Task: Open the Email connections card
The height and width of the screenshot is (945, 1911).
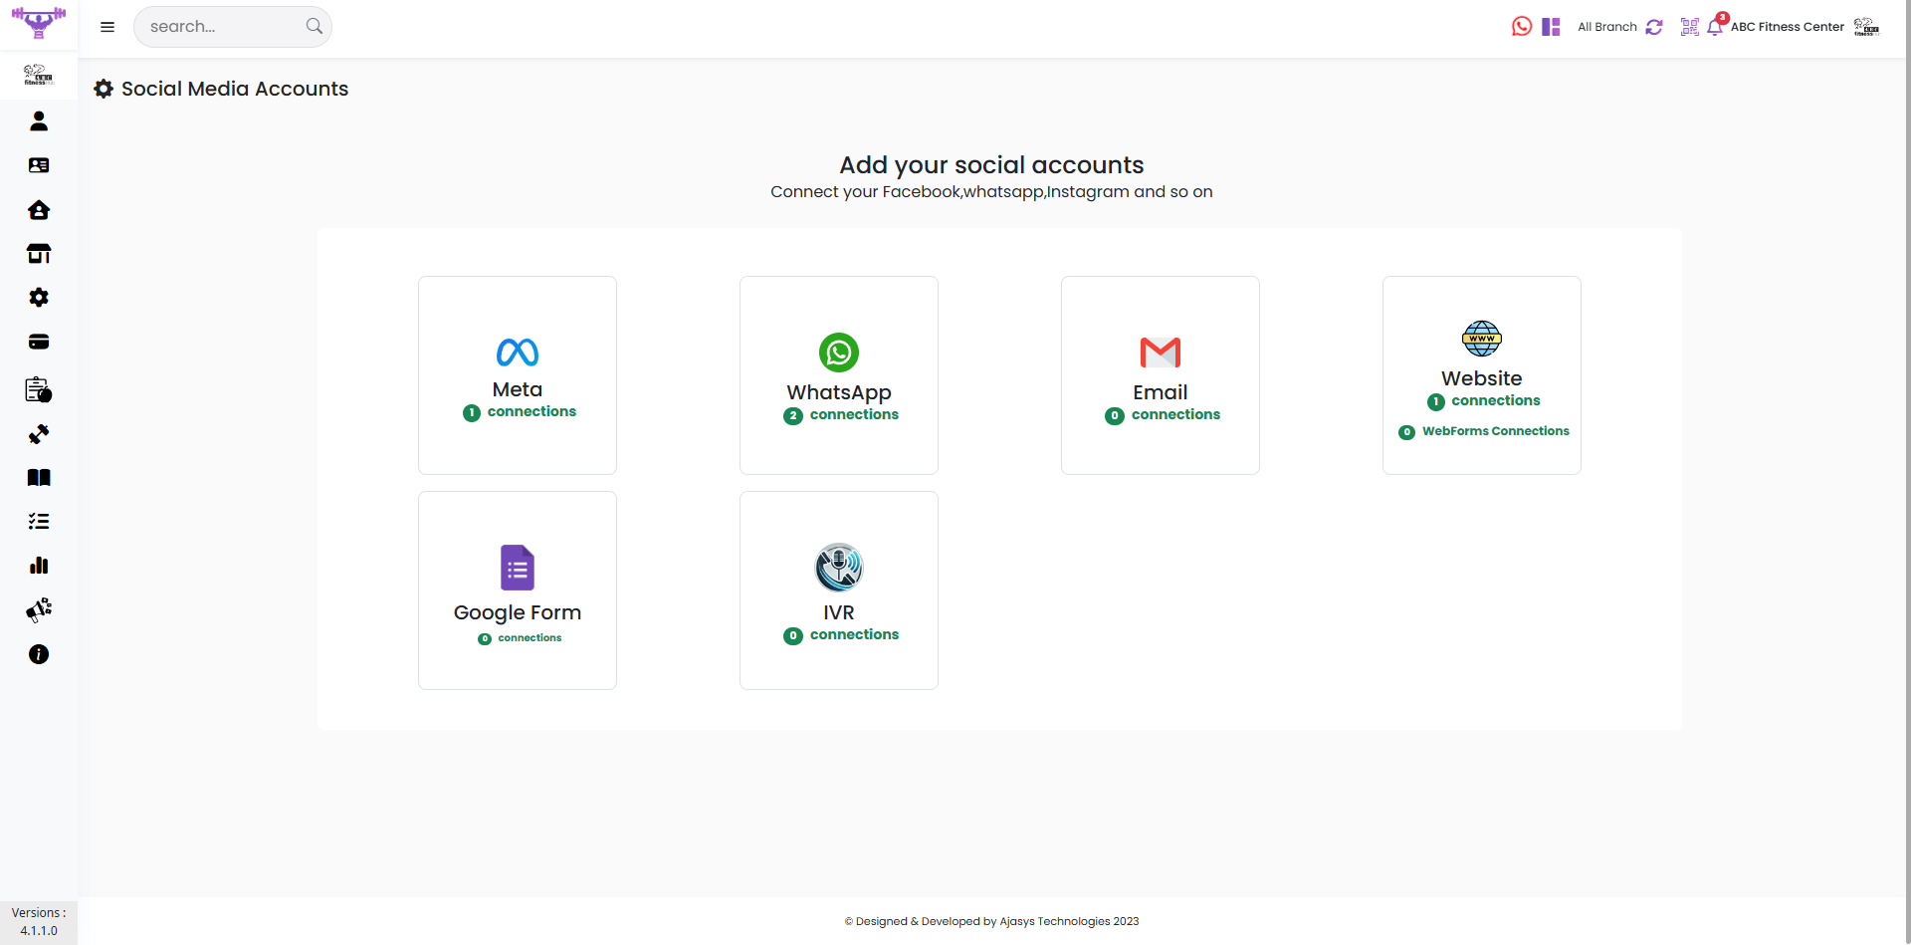Action: pos(1161,375)
